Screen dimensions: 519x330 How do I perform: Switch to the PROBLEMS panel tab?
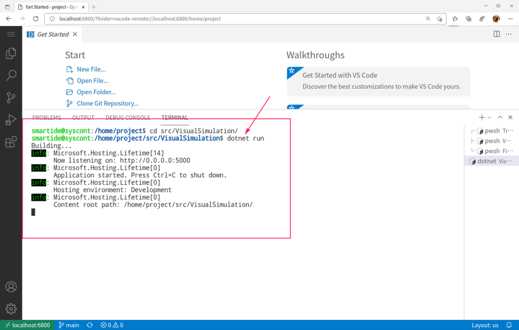[x=47, y=118]
